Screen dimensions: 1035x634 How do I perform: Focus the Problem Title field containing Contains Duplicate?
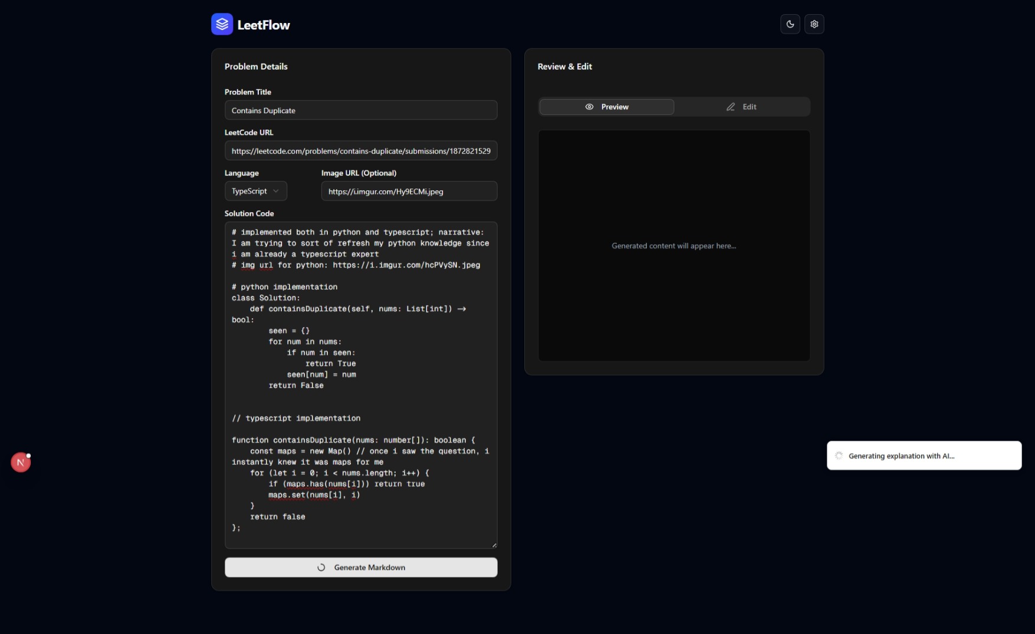(360, 110)
